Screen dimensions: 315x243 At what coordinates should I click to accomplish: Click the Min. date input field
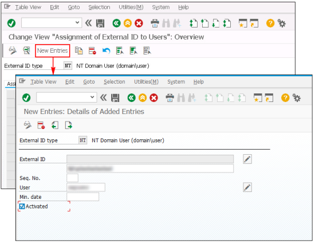[x=83, y=197]
